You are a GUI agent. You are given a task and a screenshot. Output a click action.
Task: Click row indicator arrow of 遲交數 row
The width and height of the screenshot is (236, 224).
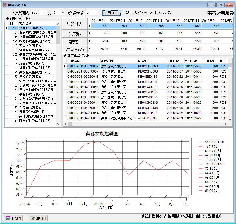pyautogui.click(x=89, y=41)
